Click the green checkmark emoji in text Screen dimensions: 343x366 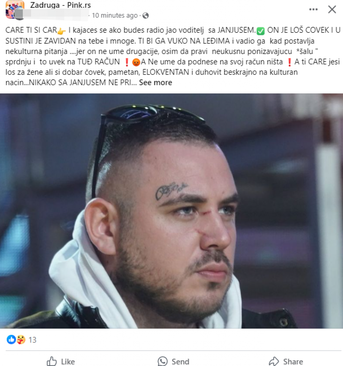(261, 31)
